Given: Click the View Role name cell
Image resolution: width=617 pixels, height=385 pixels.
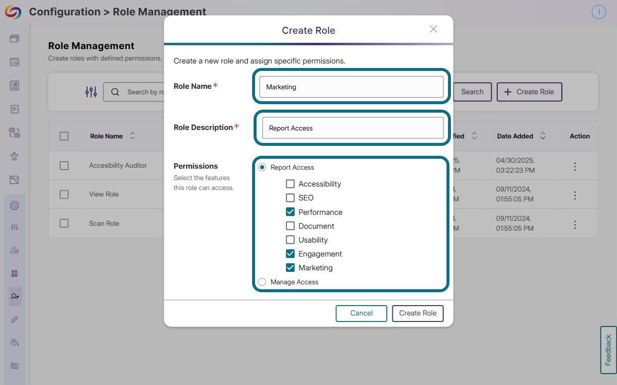Looking at the screenshot, I should point(104,194).
